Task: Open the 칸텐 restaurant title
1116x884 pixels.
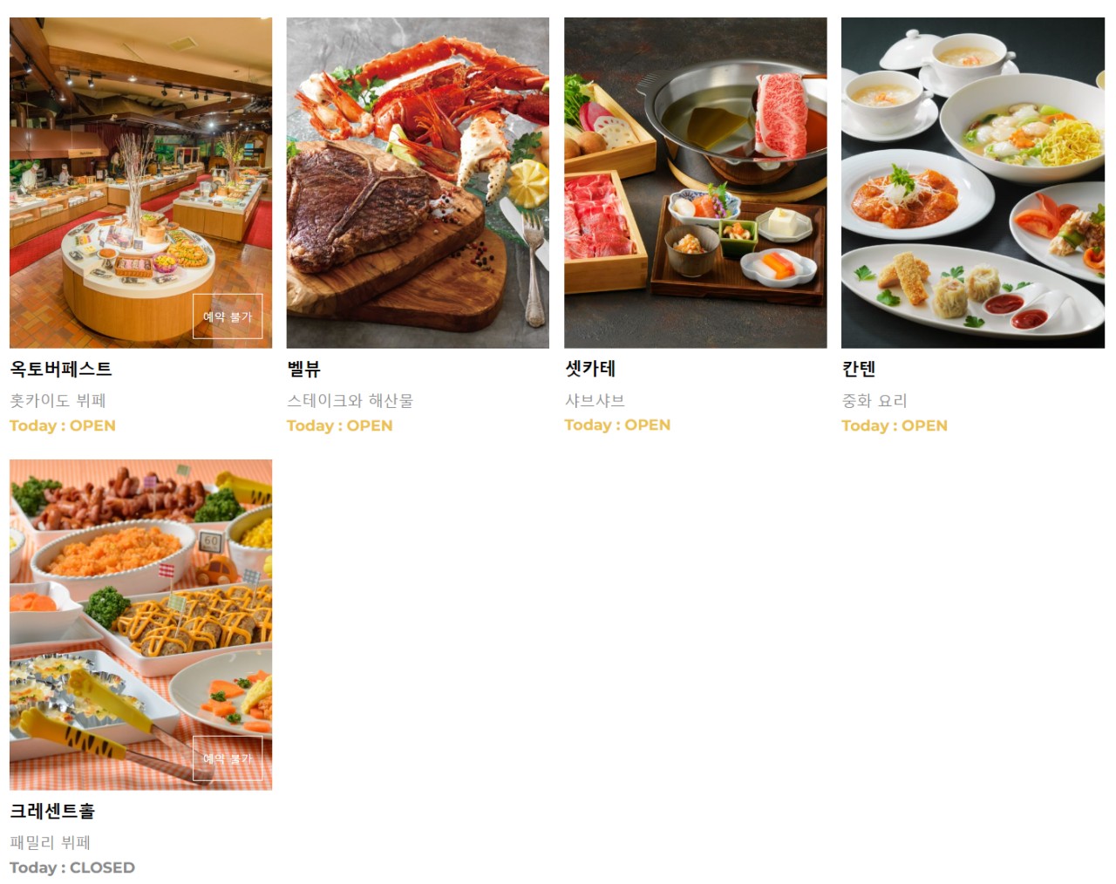Action: [859, 369]
